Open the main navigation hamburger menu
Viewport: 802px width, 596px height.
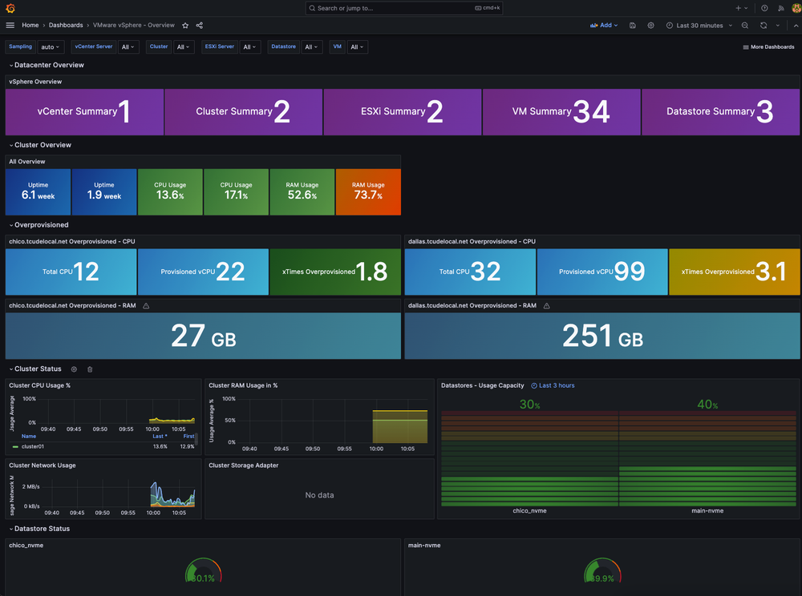(x=10, y=25)
